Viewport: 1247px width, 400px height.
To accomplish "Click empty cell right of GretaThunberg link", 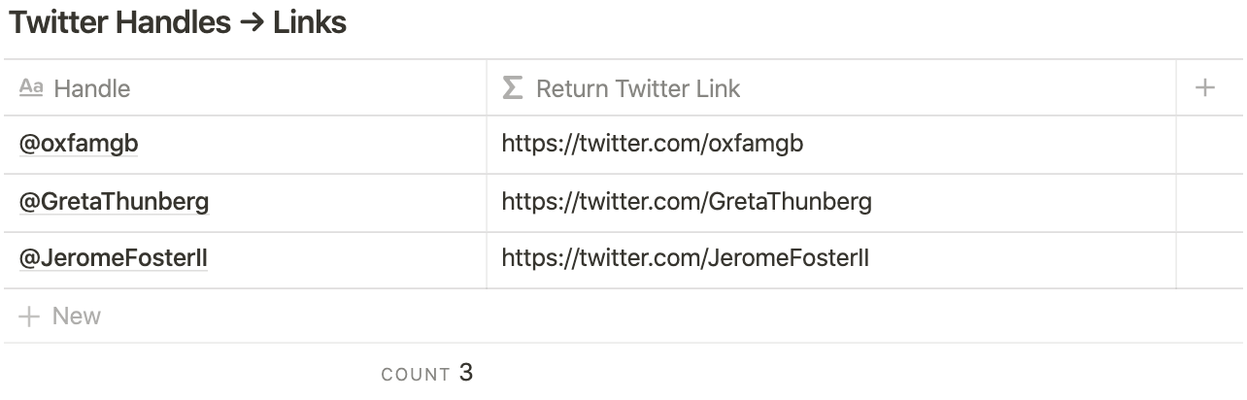I will click(1210, 203).
